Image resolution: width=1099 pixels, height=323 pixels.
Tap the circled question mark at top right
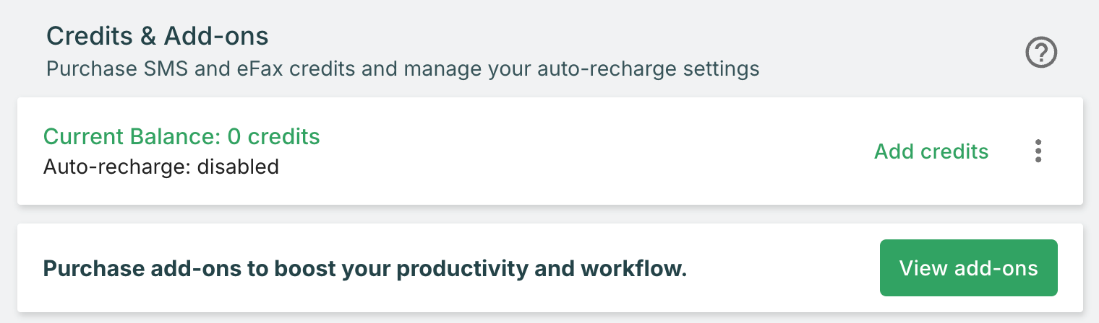pyautogui.click(x=1042, y=53)
